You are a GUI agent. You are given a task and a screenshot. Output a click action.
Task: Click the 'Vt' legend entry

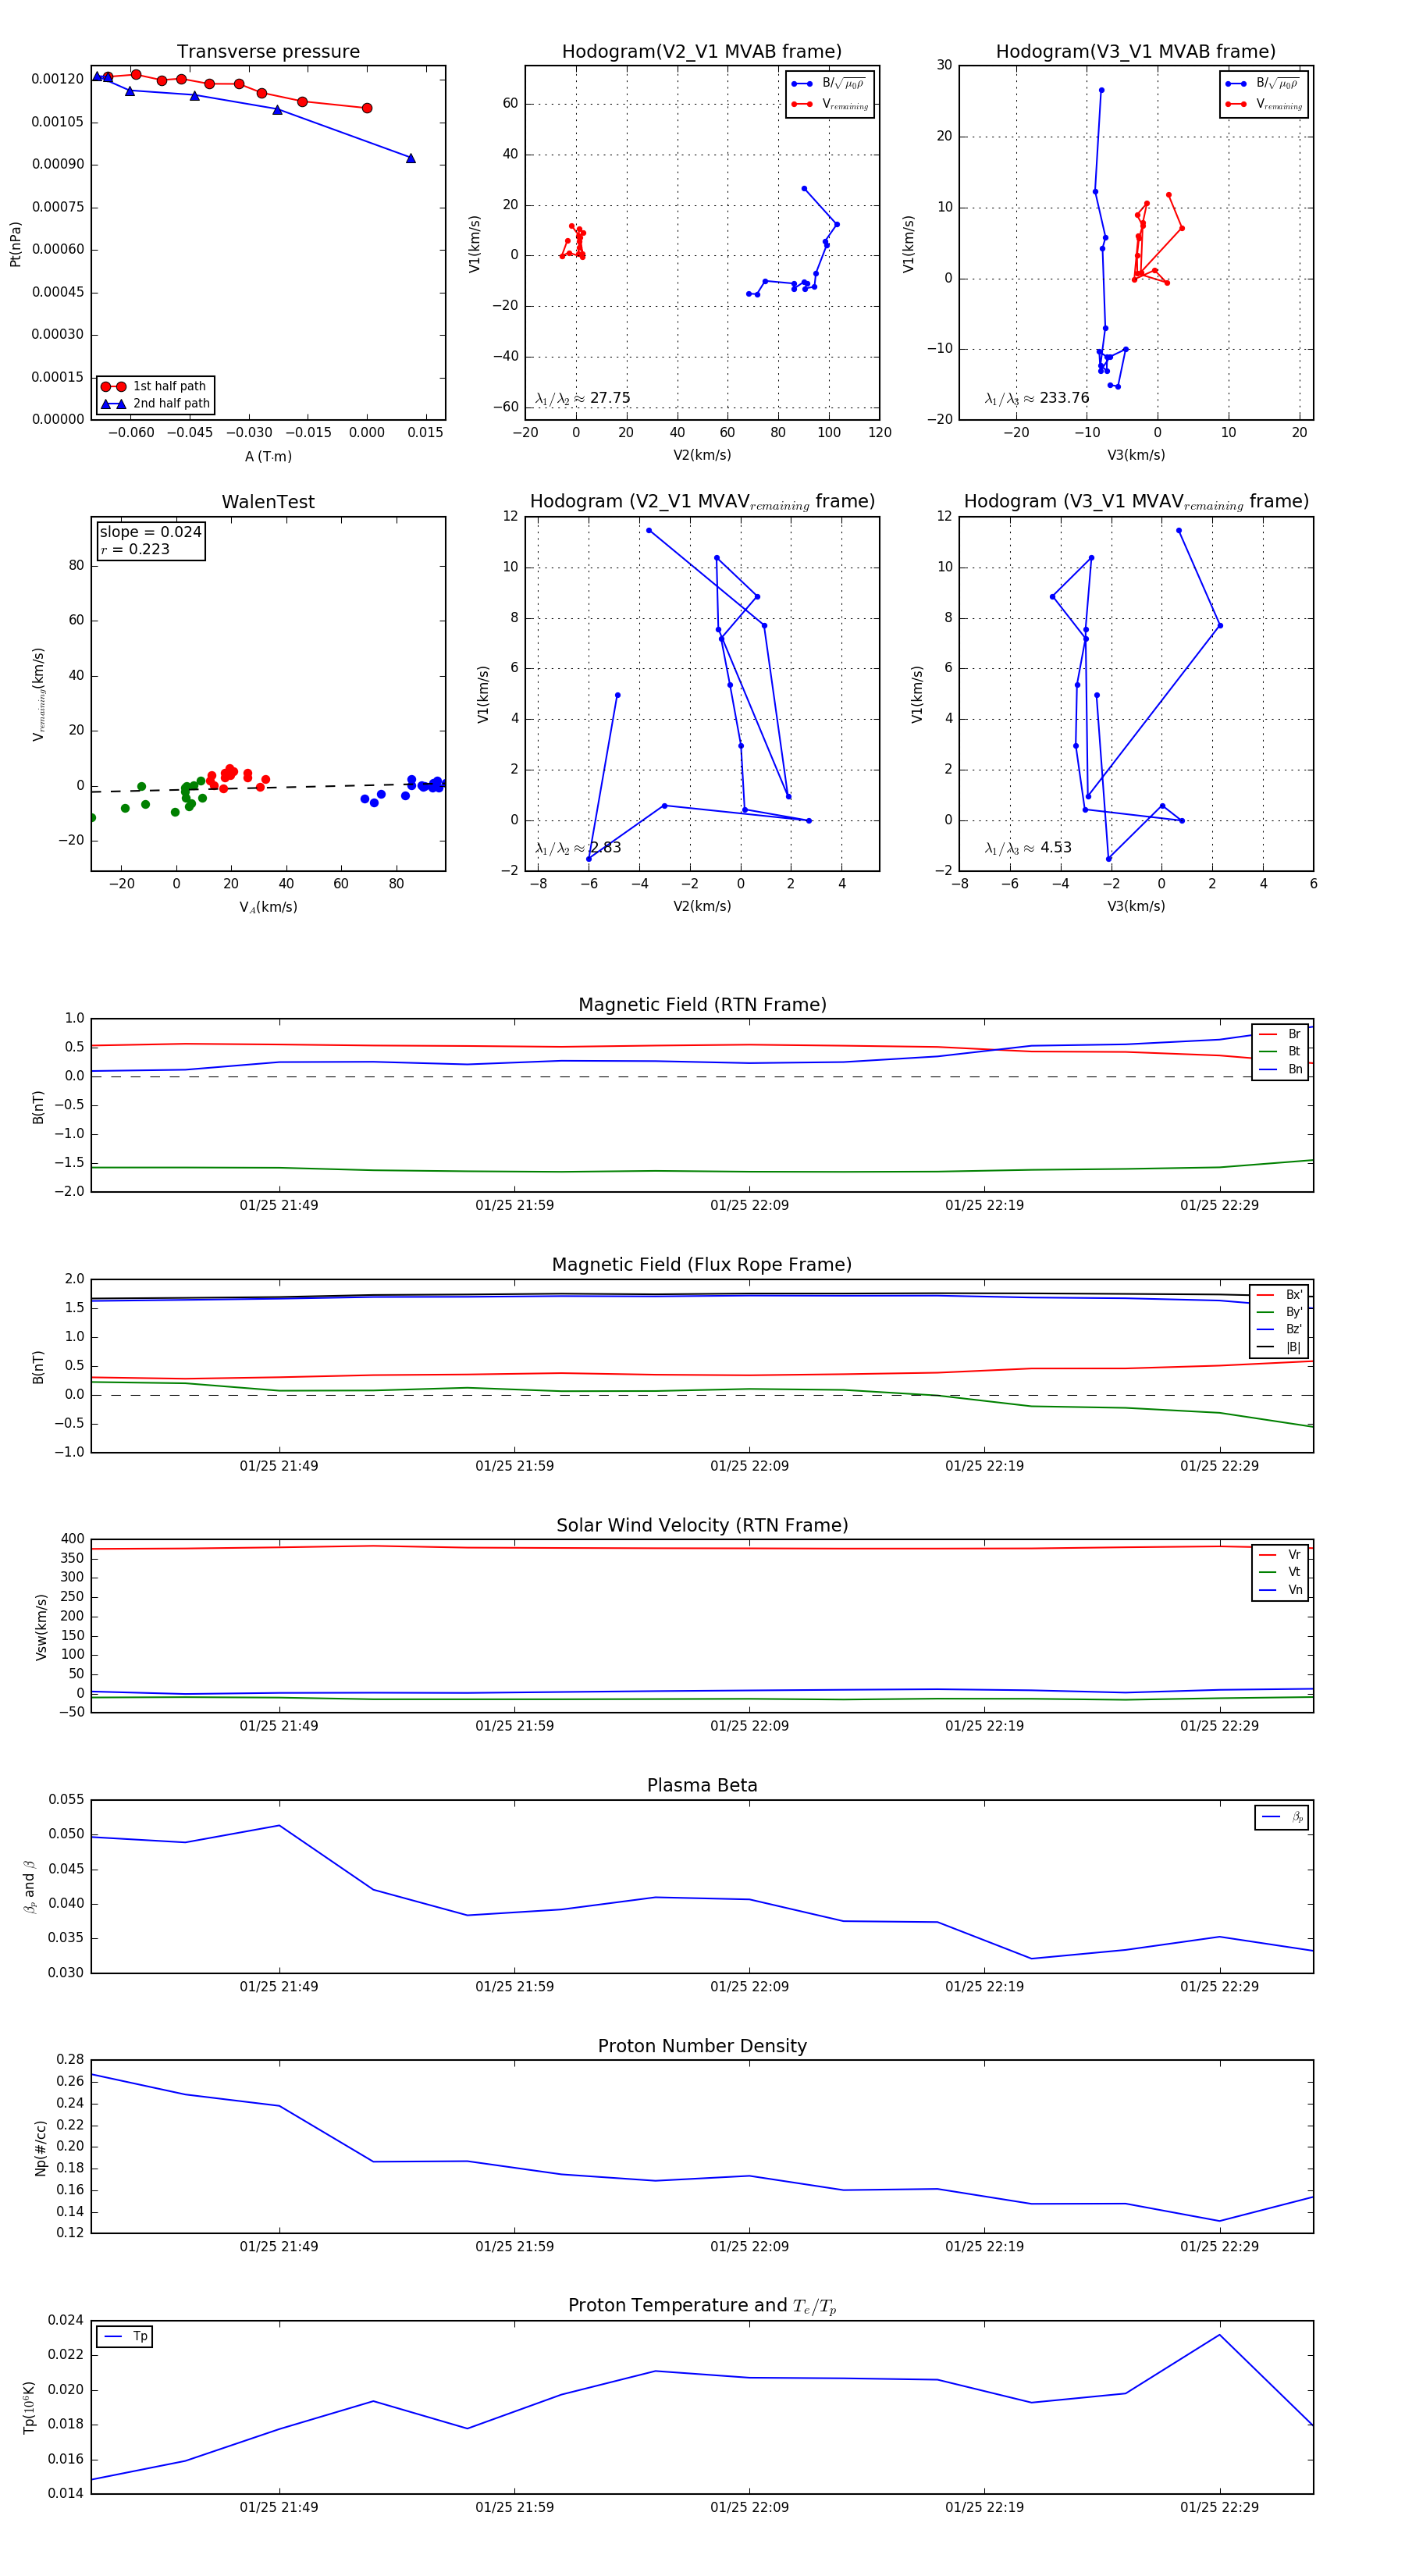pyautogui.click(x=1280, y=1573)
